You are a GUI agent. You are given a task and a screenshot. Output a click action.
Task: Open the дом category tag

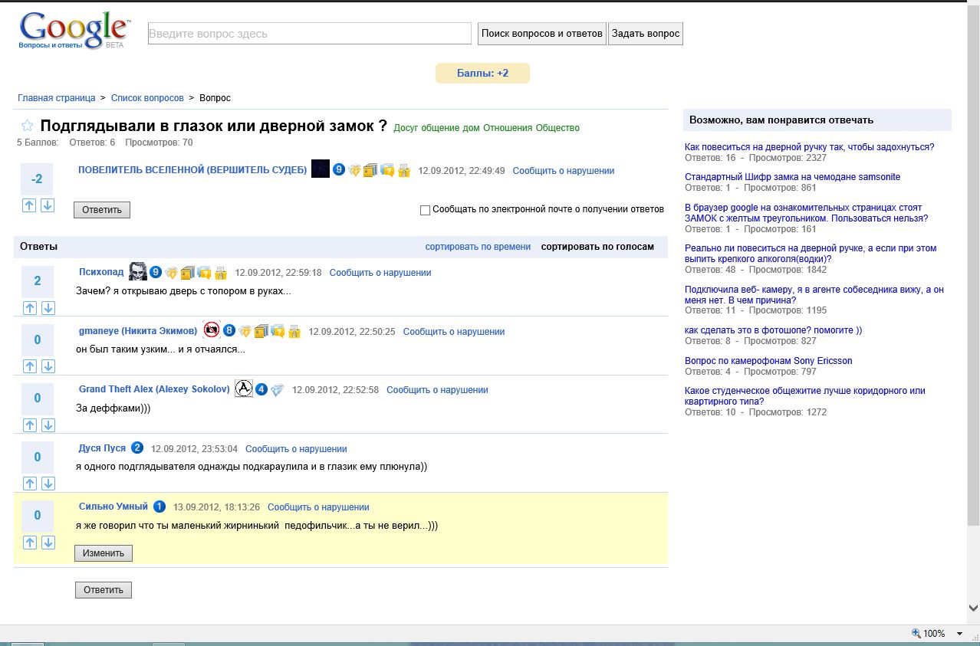point(471,128)
